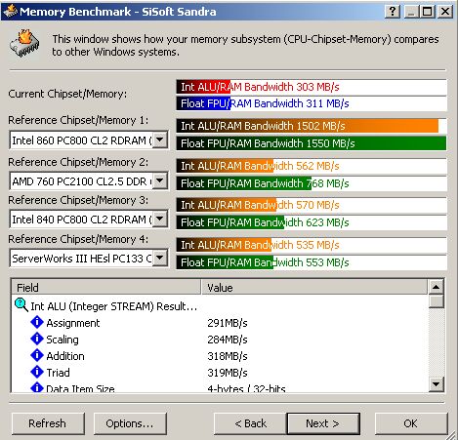Screen dimensions: 458x440
Task: Open the ServerWorks III HEsl reference dropdown
Action: coord(160,259)
